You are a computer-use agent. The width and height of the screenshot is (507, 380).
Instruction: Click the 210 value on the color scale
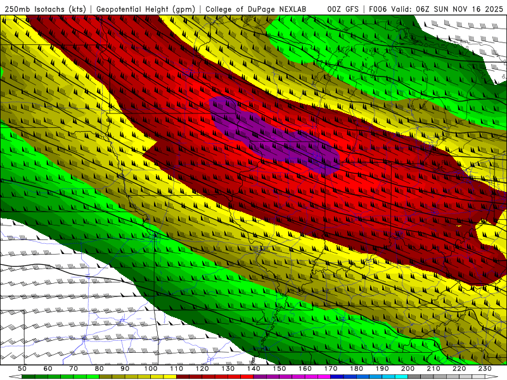point(433,369)
